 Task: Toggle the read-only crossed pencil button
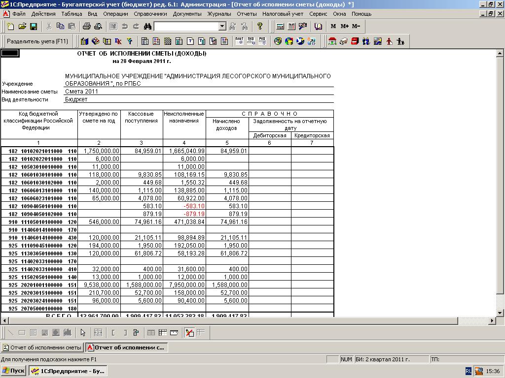point(189,333)
